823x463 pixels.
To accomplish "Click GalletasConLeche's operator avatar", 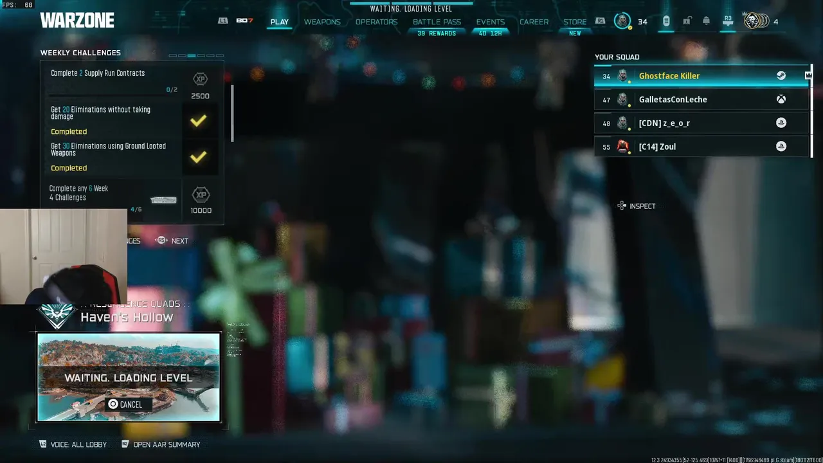I will coord(622,100).
